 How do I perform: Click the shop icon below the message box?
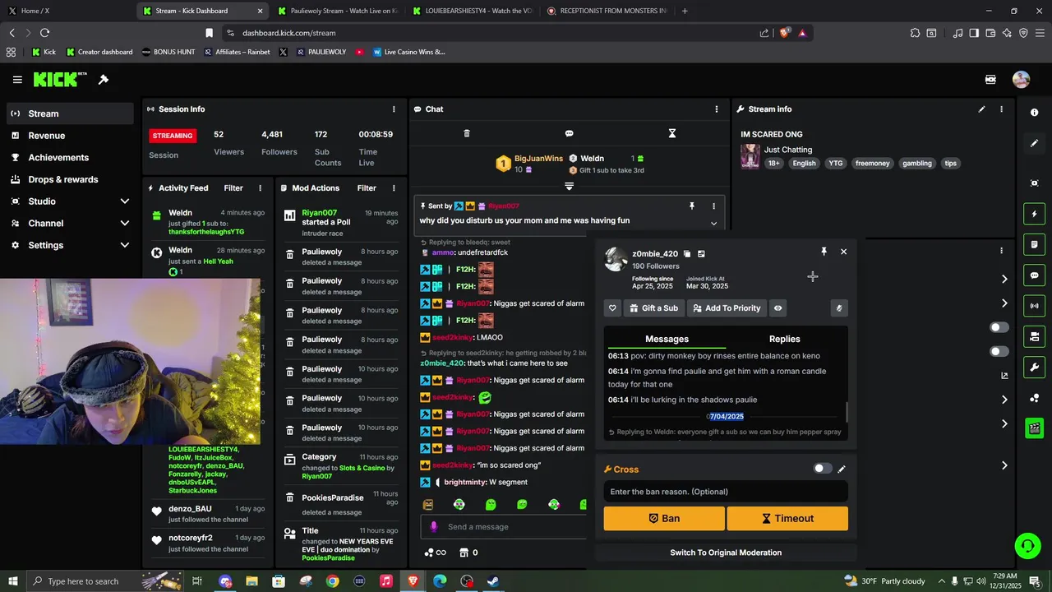(463, 553)
